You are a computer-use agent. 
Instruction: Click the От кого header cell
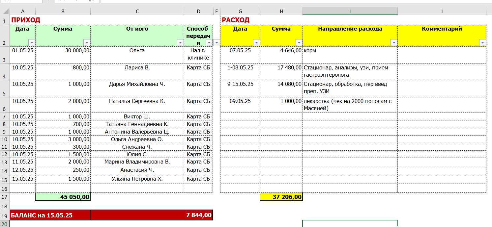(x=137, y=36)
